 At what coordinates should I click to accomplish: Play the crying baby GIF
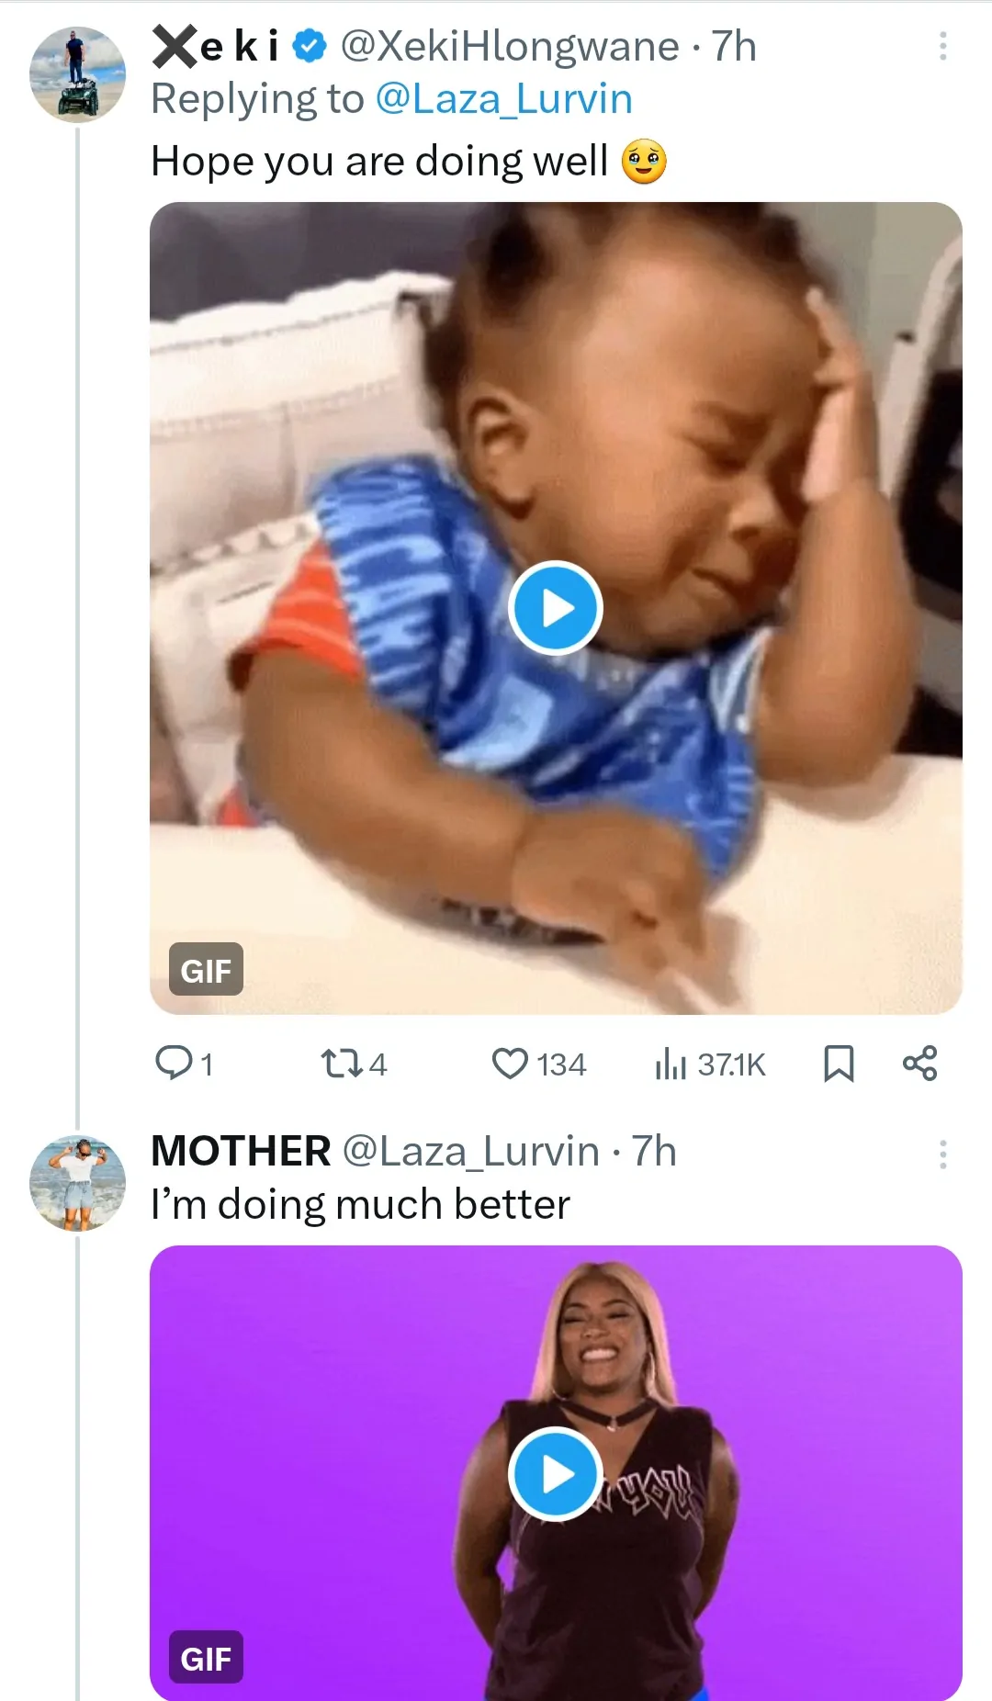(x=555, y=608)
